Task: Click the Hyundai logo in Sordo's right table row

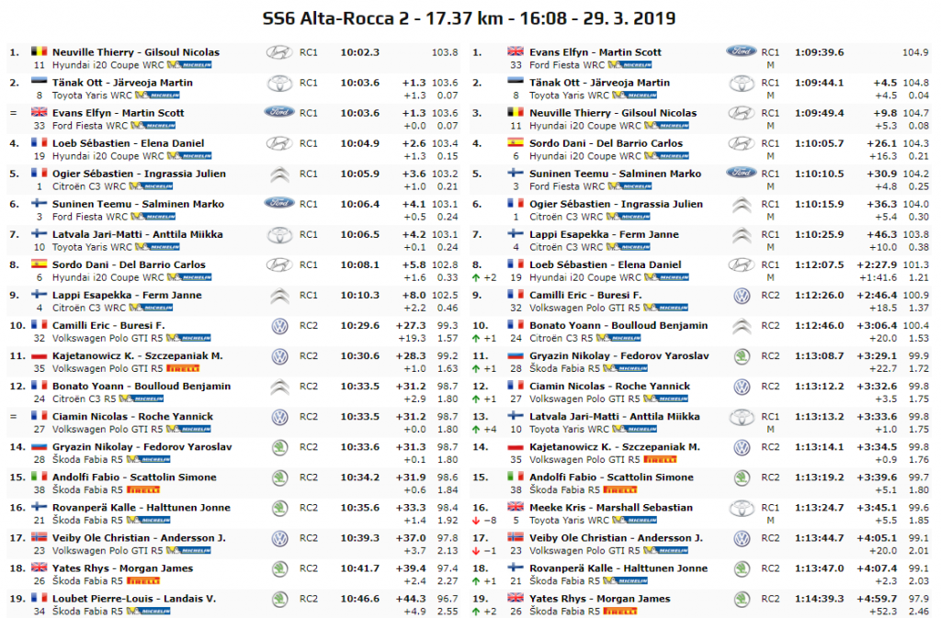Action: click(741, 144)
